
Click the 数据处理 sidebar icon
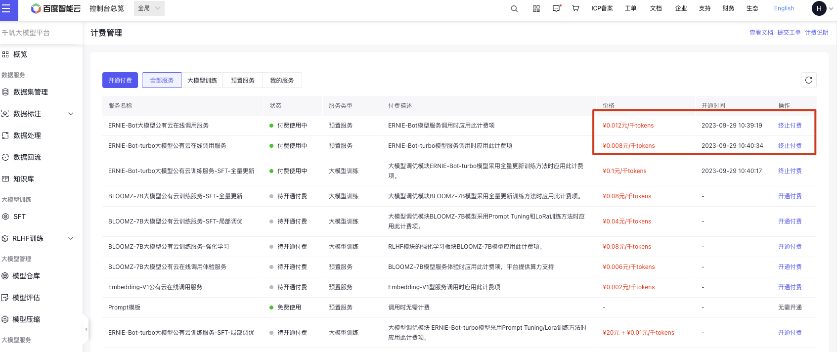(x=5, y=135)
